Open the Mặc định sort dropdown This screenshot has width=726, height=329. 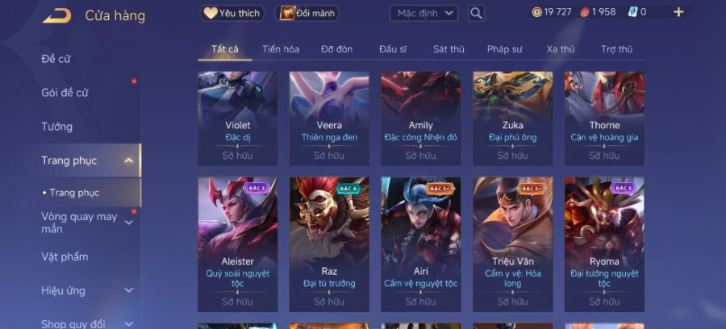click(x=423, y=14)
